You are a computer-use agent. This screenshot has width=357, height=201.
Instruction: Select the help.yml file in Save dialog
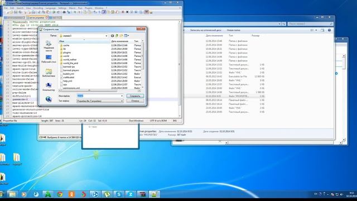tap(67, 81)
